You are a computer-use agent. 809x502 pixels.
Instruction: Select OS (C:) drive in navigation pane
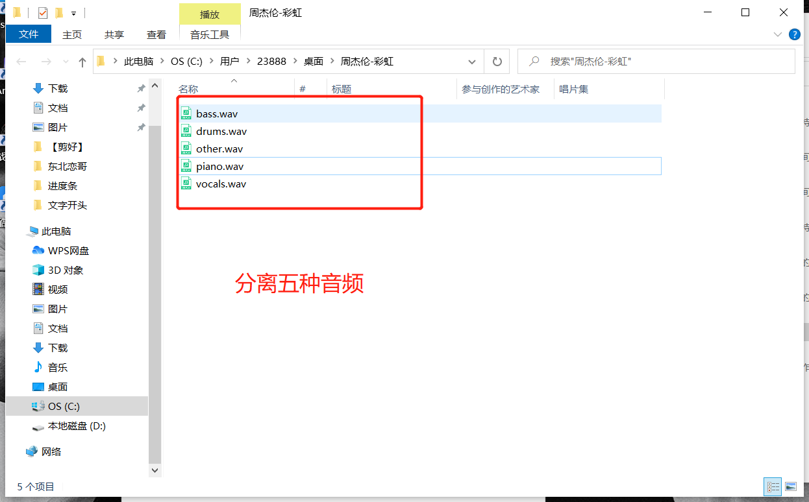[x=77, y=406]
